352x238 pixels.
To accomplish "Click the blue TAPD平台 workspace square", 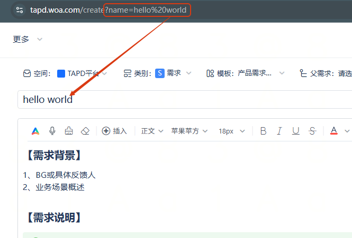I will [x=61, y=73].
